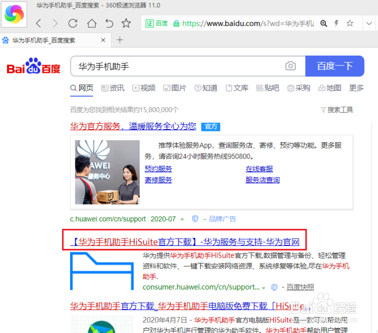Click the 保 shield icon beside 品牌广告
Image resolution: width=378 pixels, height=333 pixels.
click(x=195, y=219)
